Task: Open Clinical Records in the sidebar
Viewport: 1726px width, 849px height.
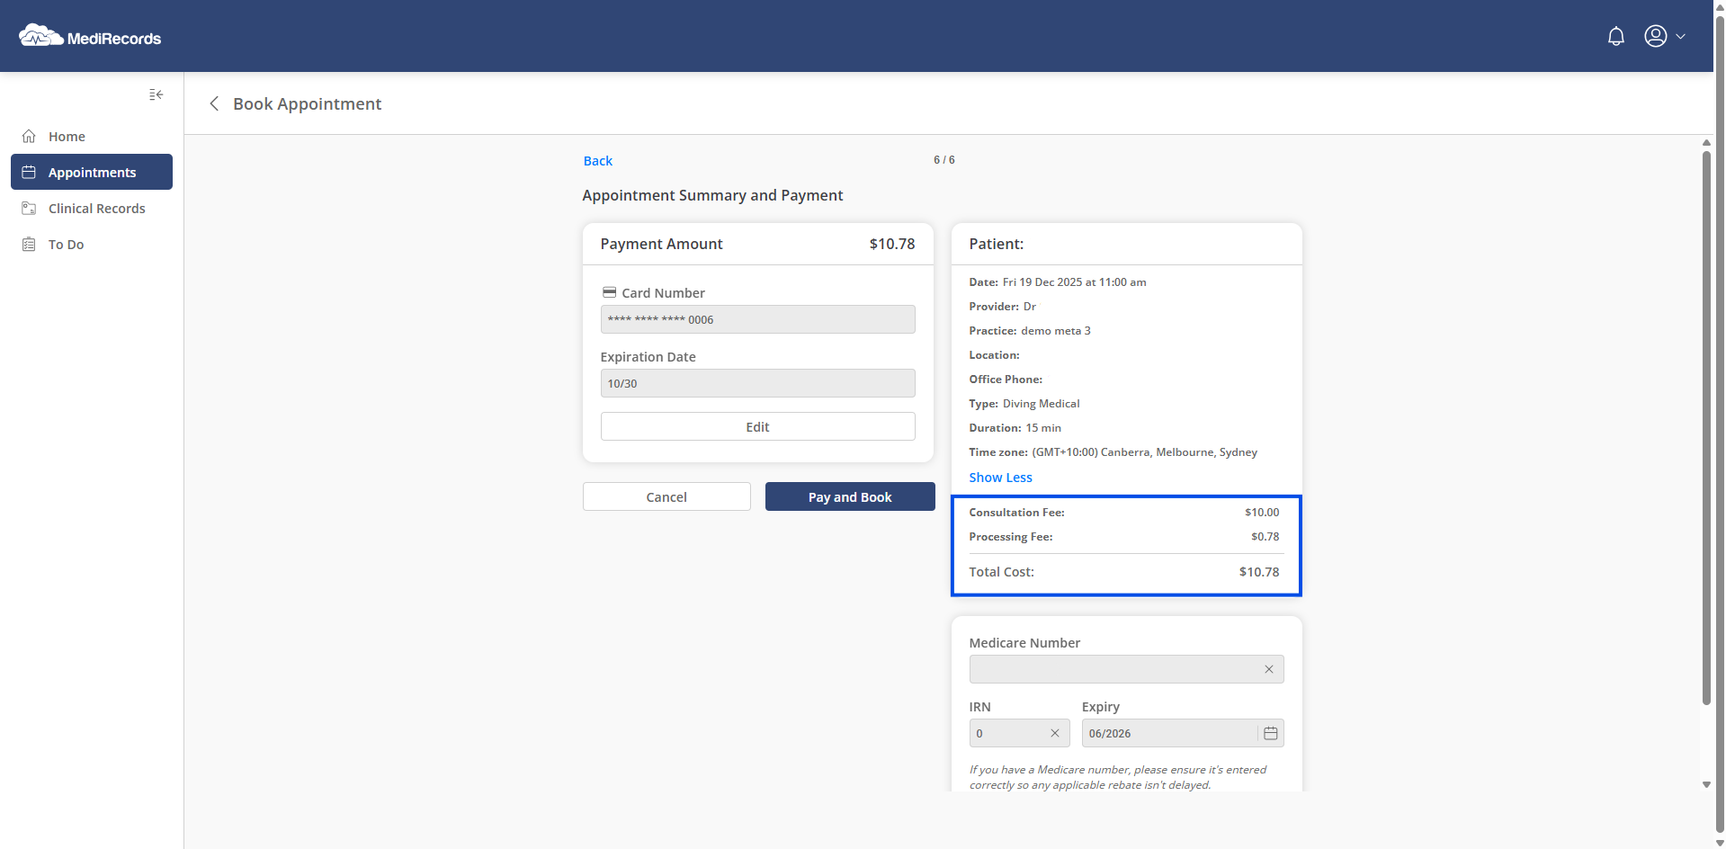Action: pos(92,209)
